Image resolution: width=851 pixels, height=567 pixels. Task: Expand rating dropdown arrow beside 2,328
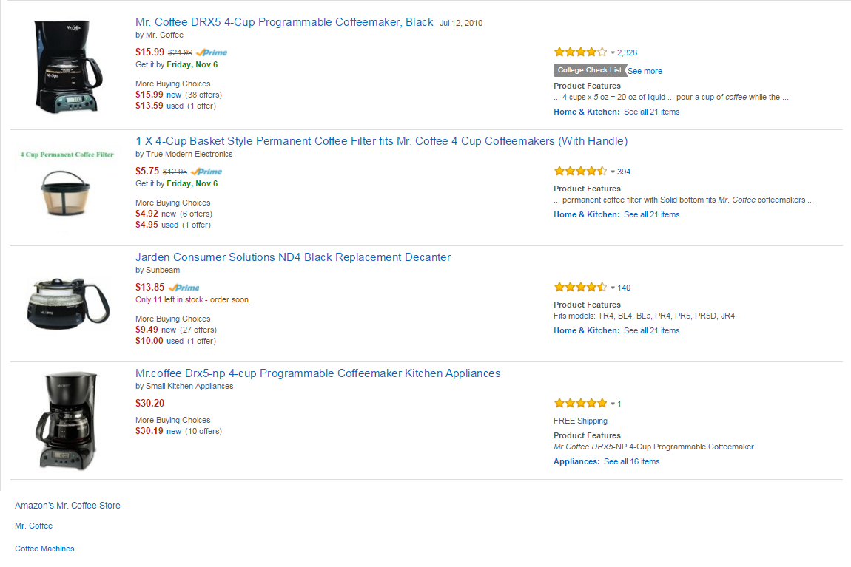(613, 53)
